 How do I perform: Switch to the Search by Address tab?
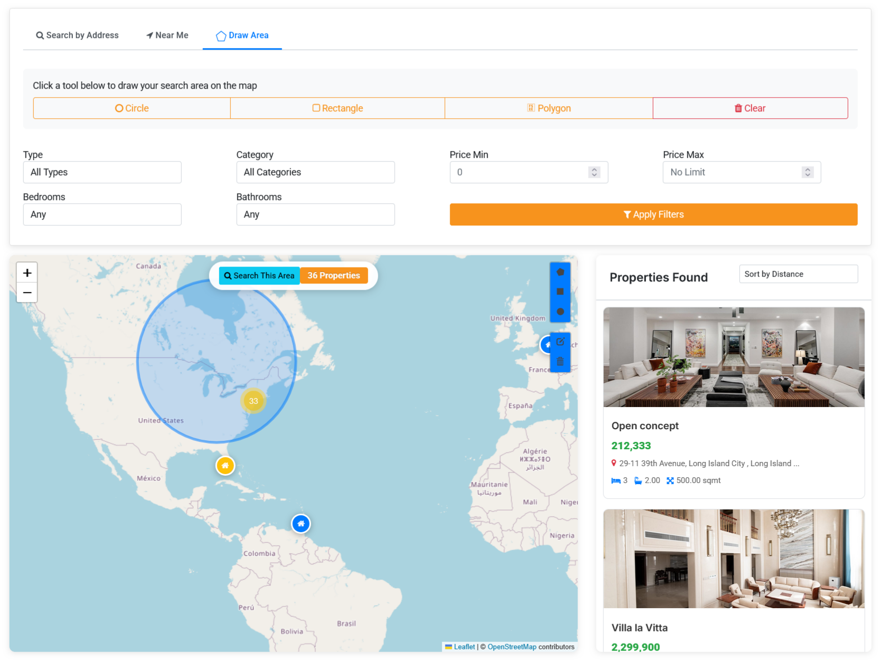click(x=77, y=35)
